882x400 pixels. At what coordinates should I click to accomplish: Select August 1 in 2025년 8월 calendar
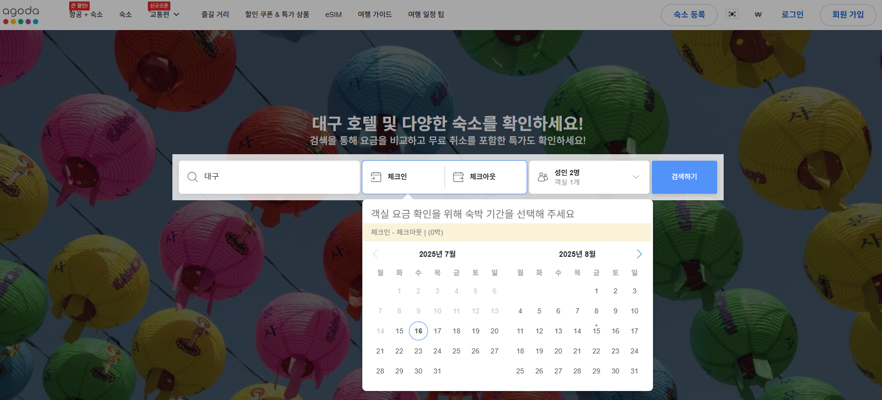pos(596,291)
